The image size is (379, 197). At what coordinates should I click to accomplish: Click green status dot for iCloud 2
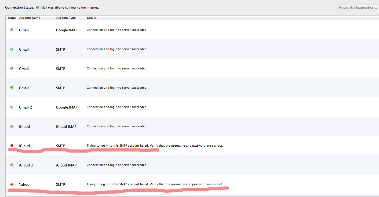pos(12,165)
